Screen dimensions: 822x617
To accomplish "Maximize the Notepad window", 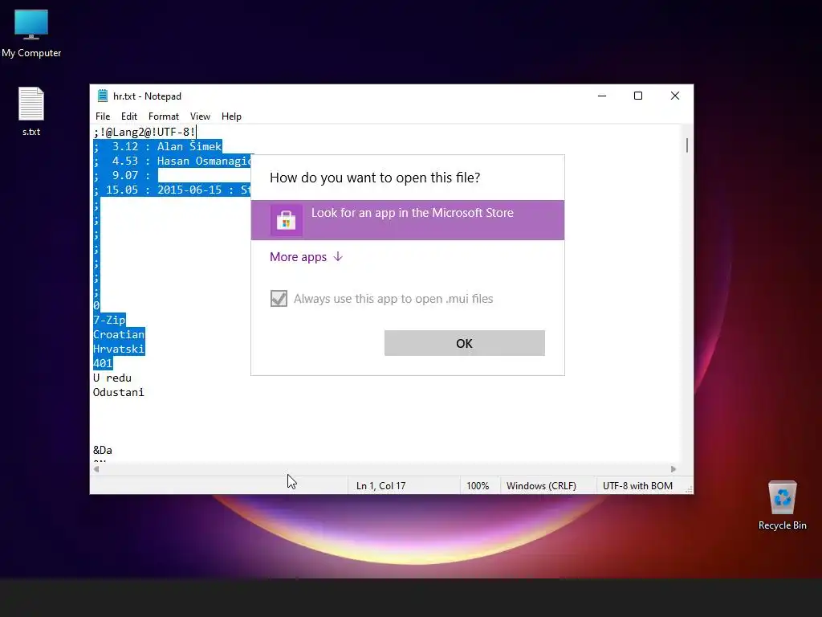I will 638,96.
